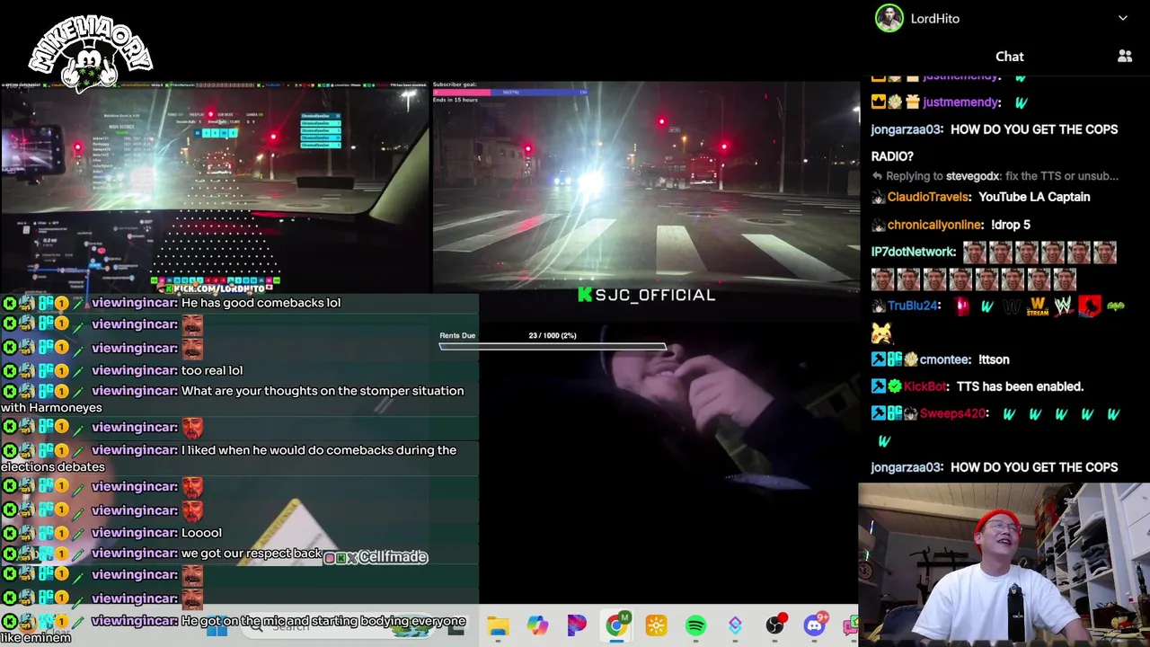Screen dimensions: 1150x647
Task: Open LordHito channel name link
Action: coord(935,18)
